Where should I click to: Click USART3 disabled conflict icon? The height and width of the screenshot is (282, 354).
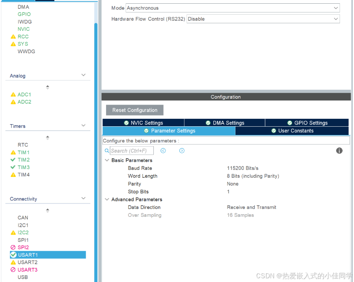[13, 270]
